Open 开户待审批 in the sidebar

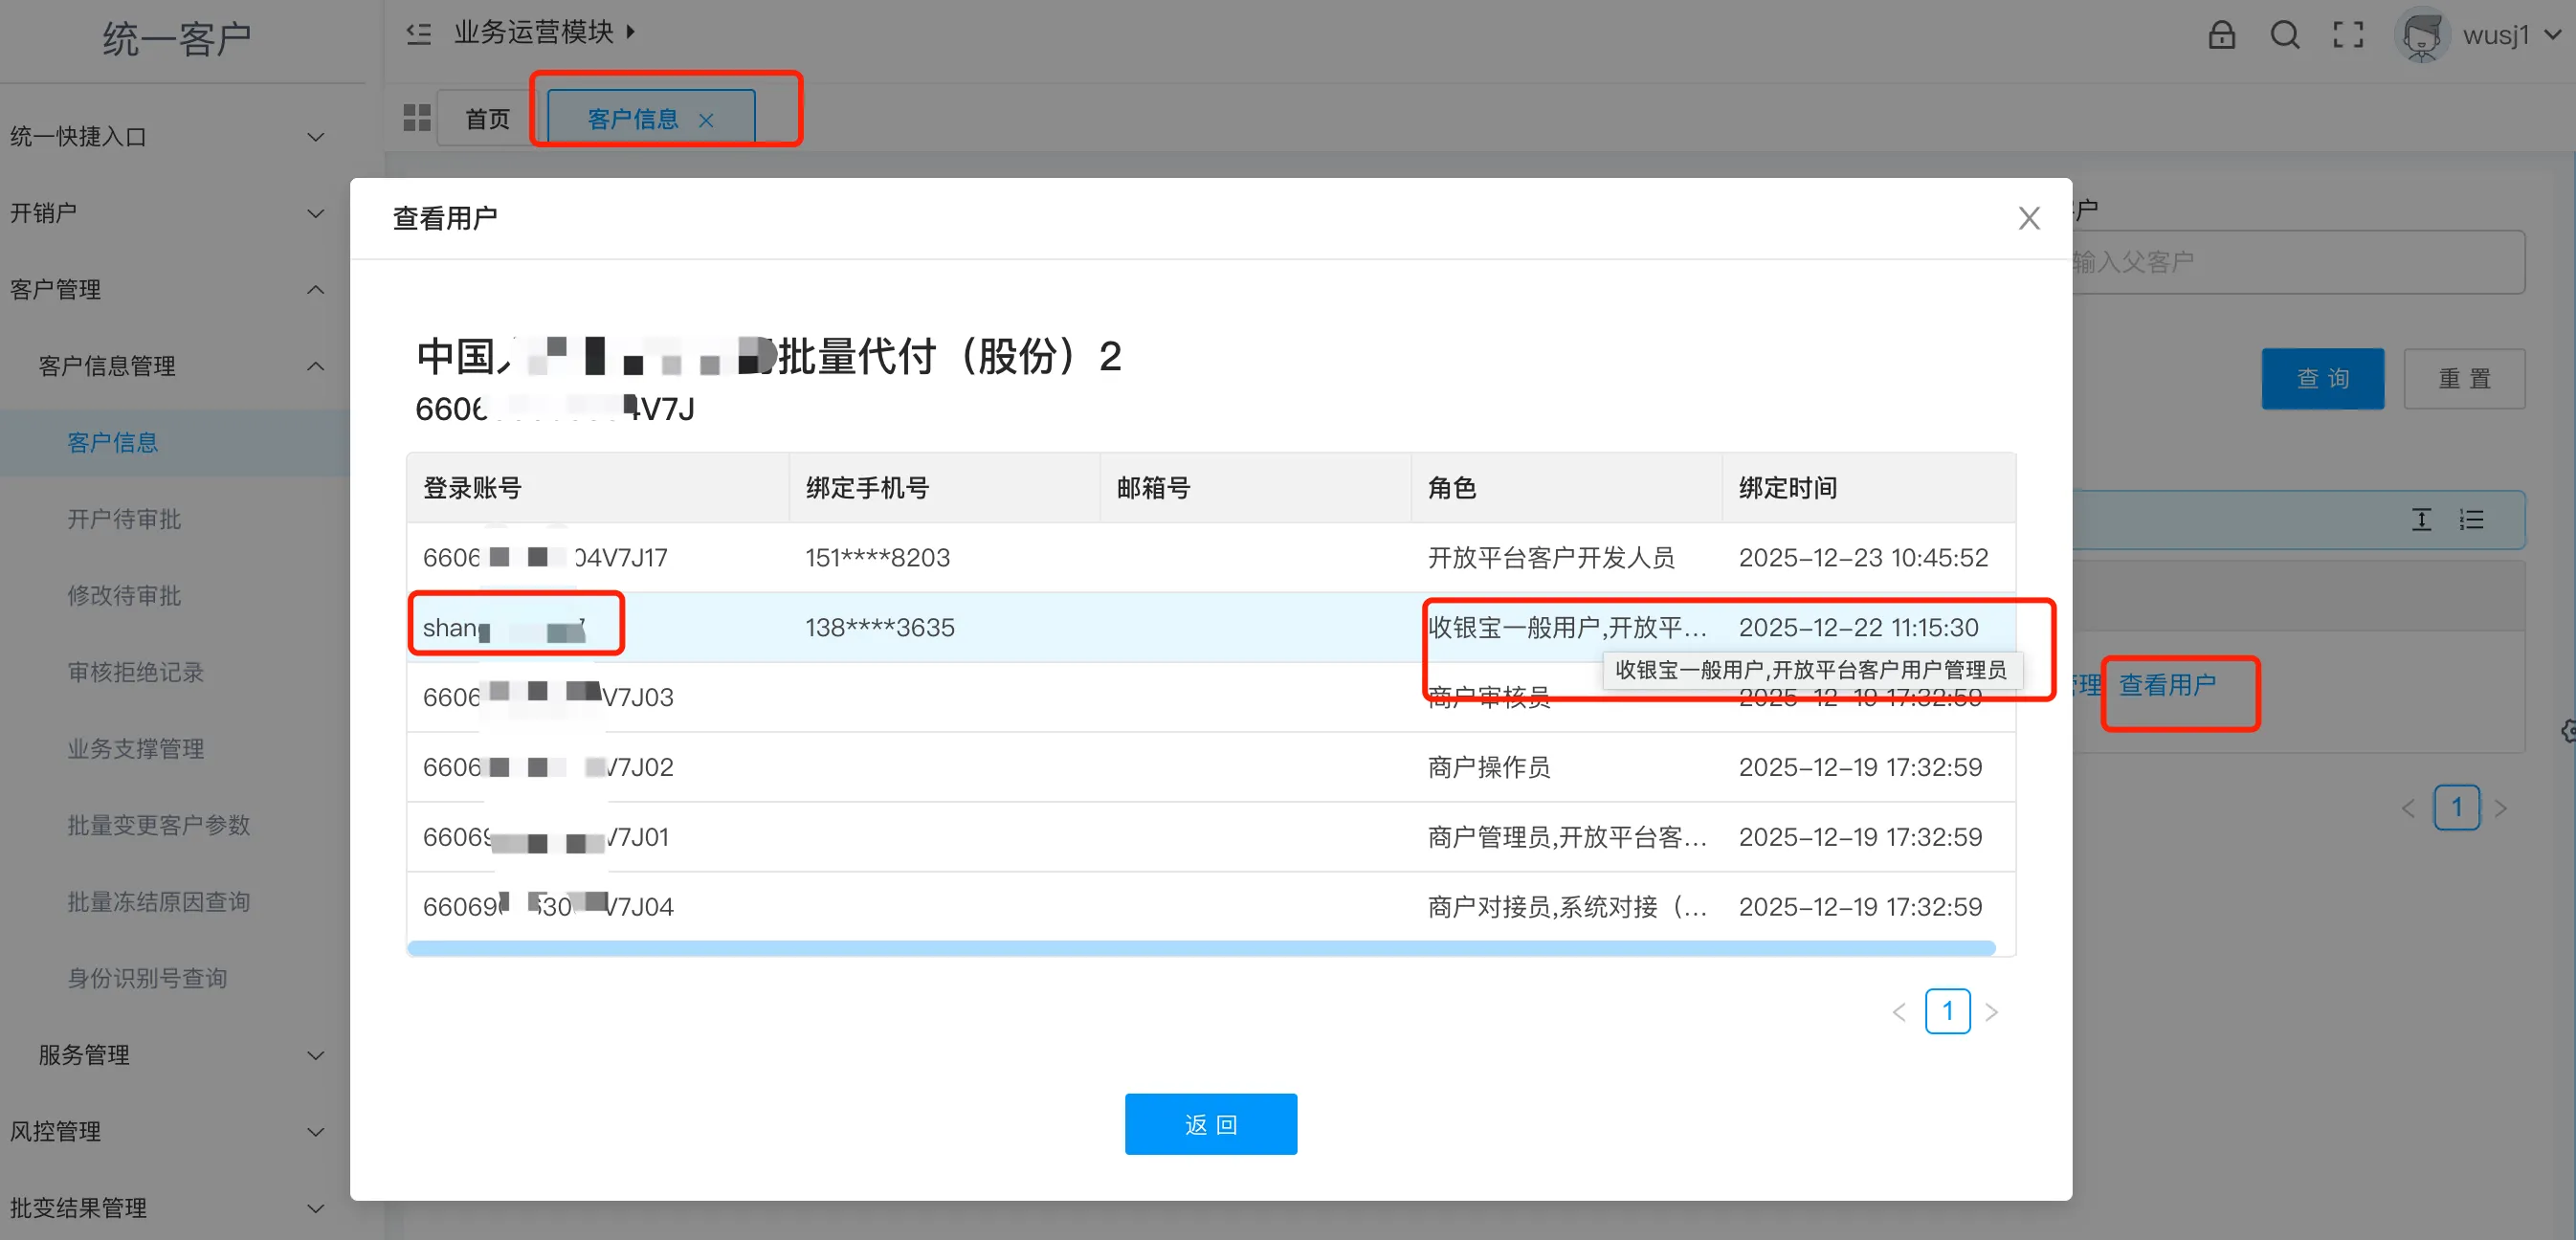pos(124,519)
